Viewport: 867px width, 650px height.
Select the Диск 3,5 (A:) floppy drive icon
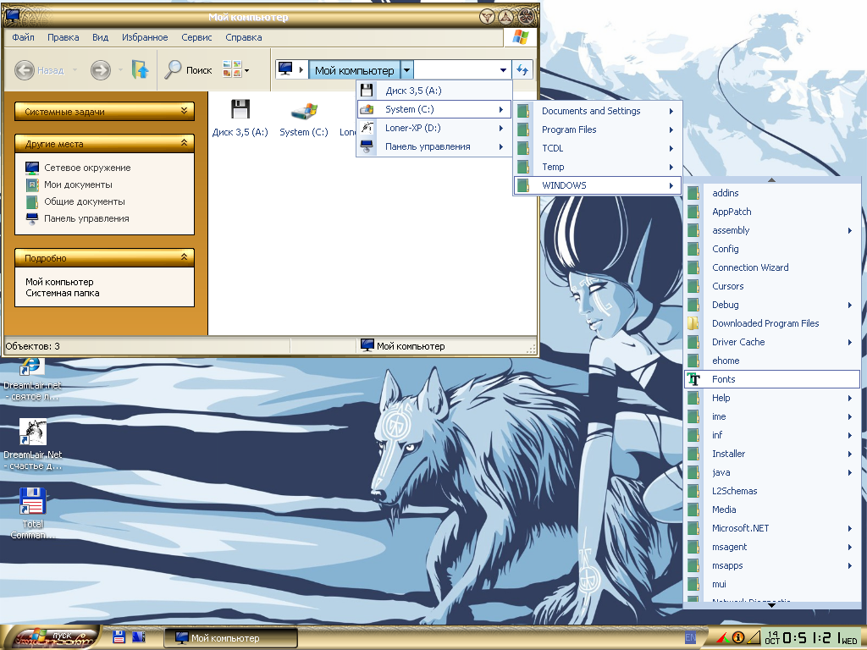(x=240, y=117)
